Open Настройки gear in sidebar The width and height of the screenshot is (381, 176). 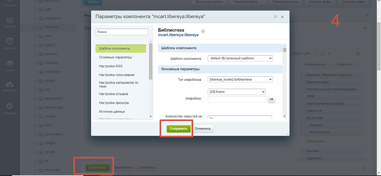tap(10, 108)
